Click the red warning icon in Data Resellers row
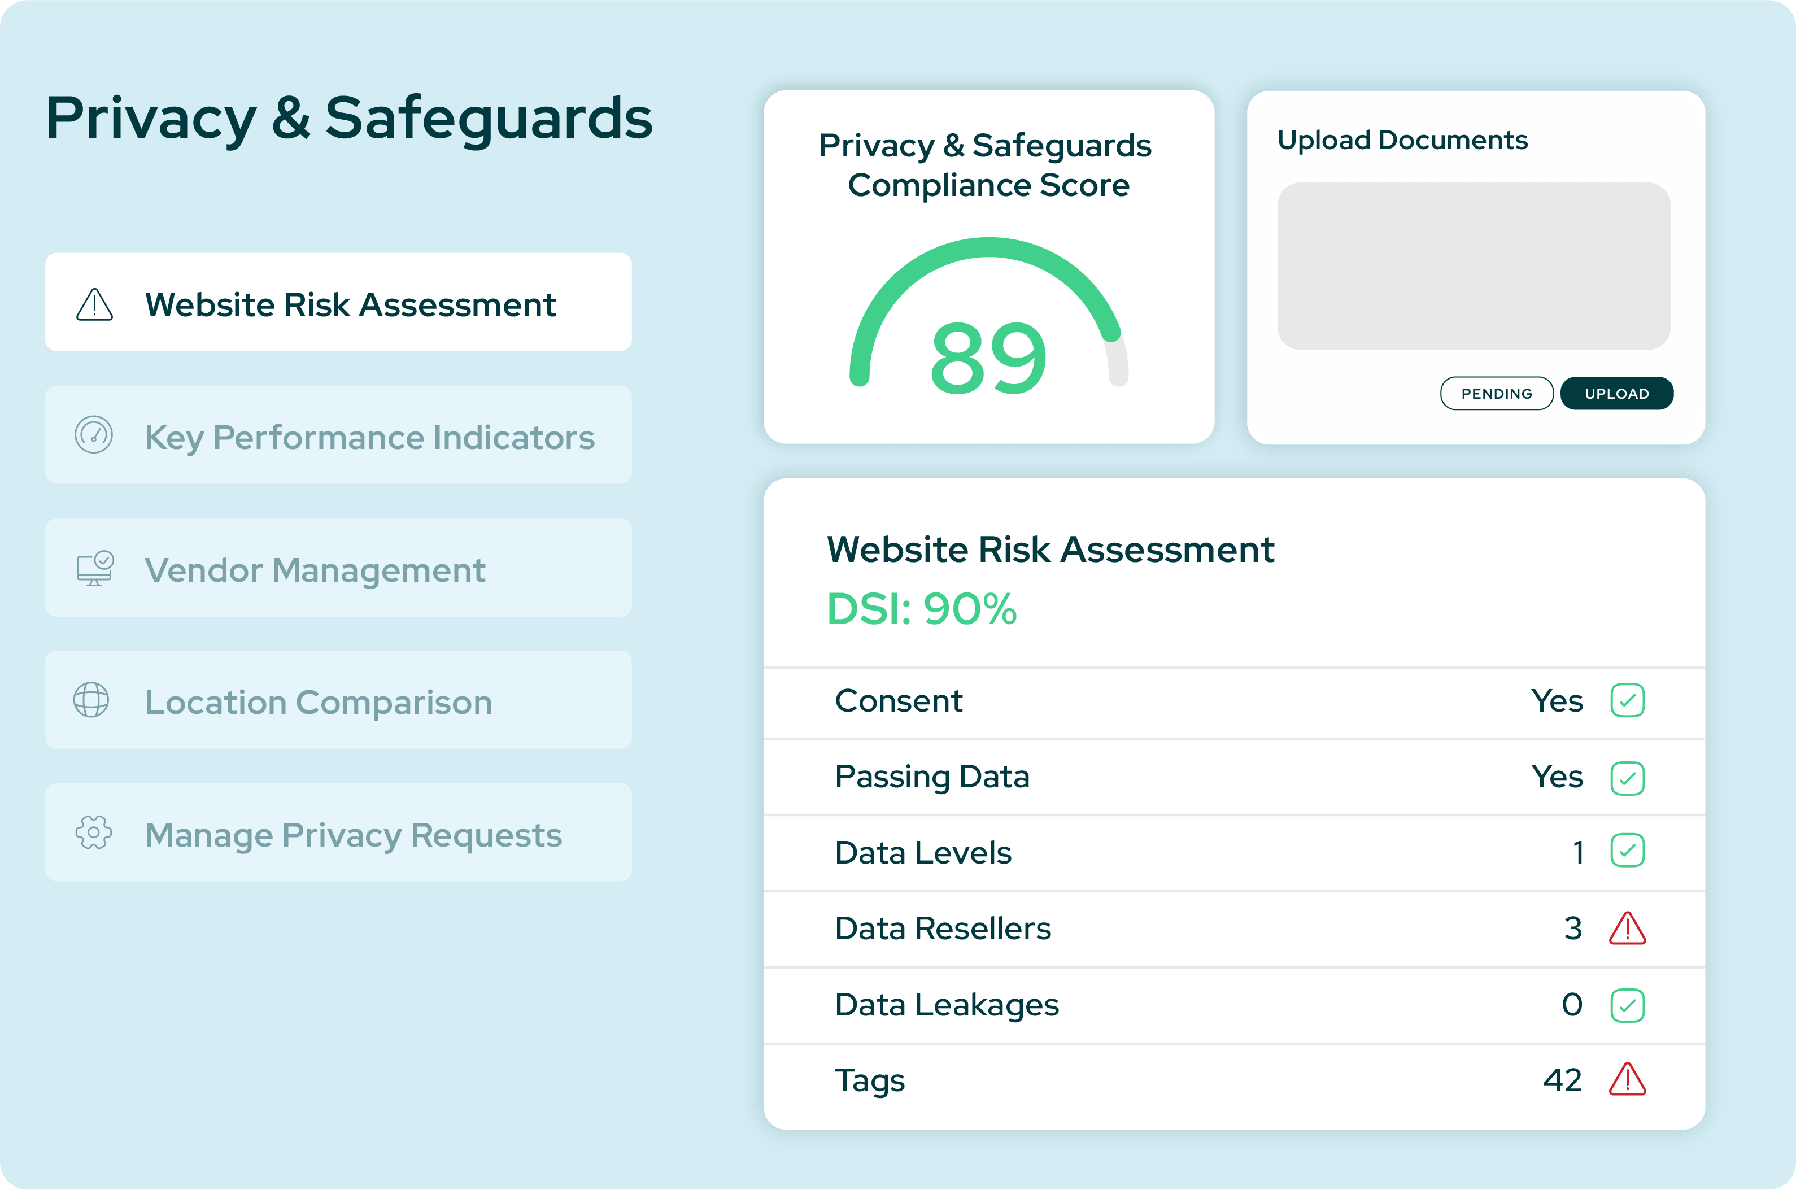Screen dimensions: 1796x1190 (1628, 928)
